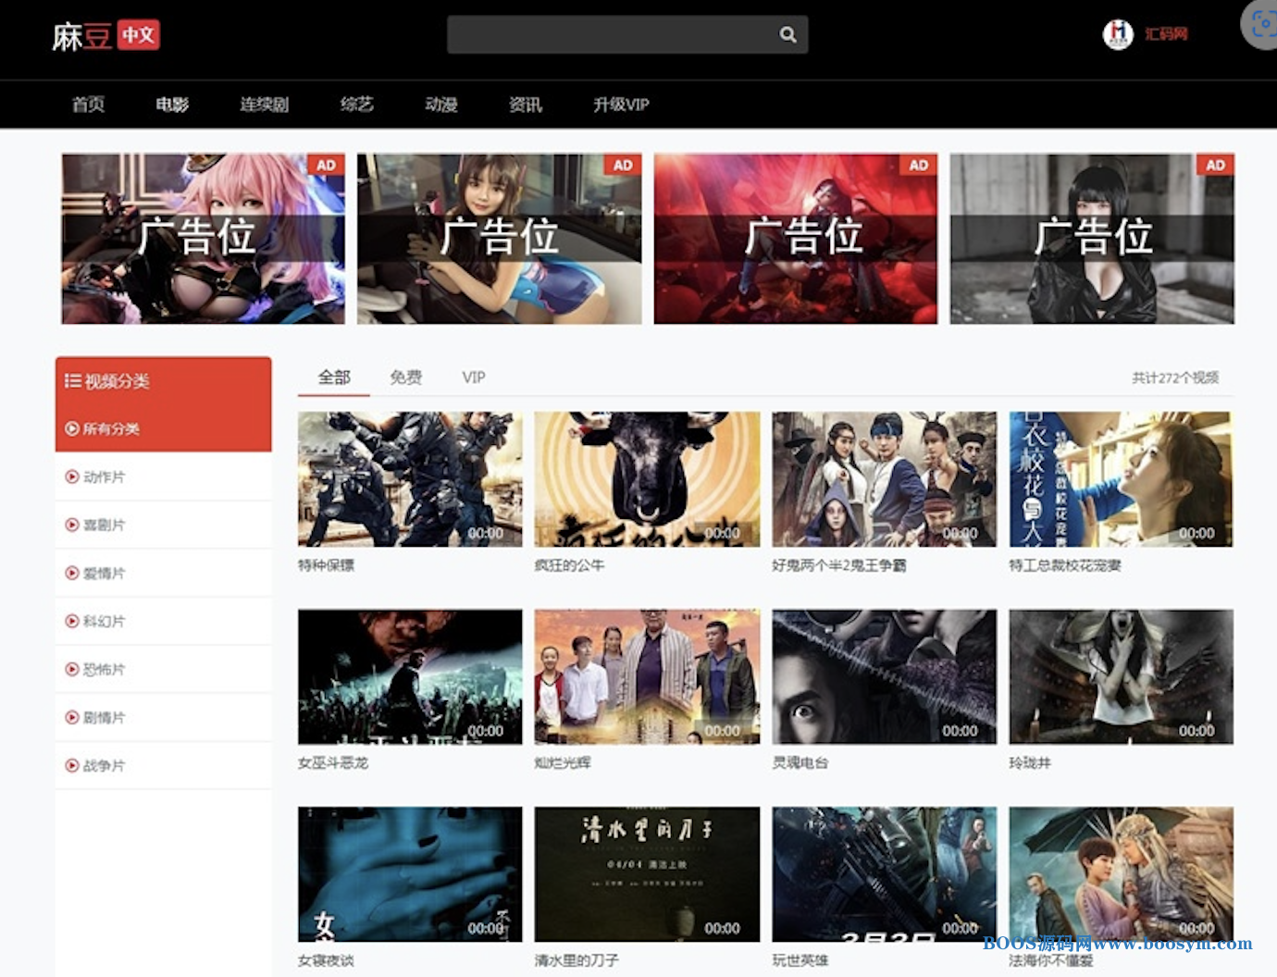Click the play icon beside 所有分类

coord(71,428)
